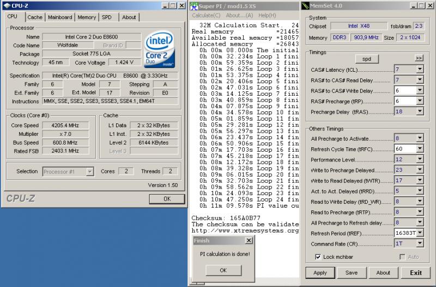Image resolution: width=436 pixels, height=287 pixels.
Task: Open Read to Write Delay (tRD_WR) dropdown
Action: click(420, 201)
